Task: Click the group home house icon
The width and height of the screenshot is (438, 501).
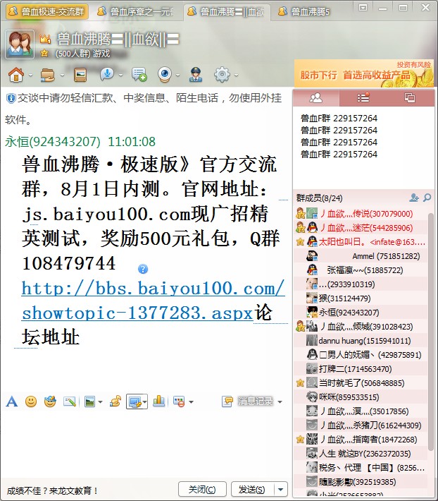Action: tap(15, 74)
